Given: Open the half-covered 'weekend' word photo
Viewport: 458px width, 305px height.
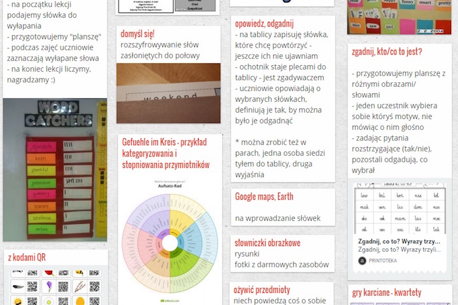Looking at the screenshot, I should pos(168,93).
